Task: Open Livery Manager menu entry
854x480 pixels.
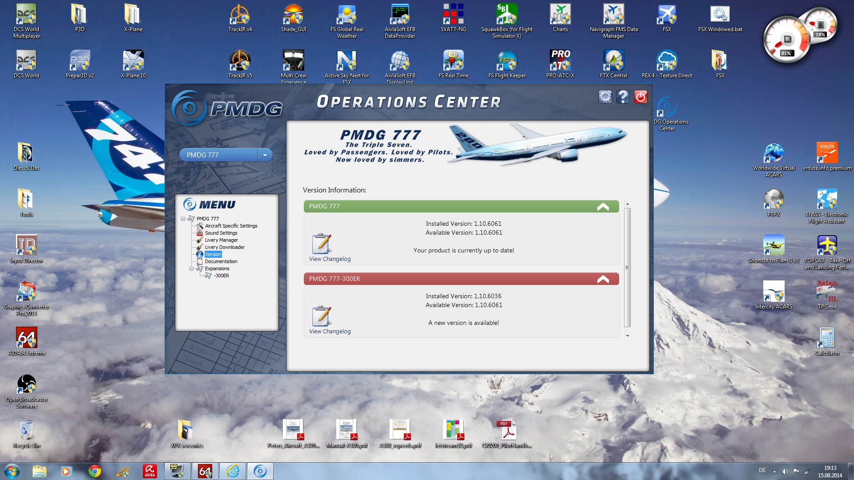Action: pyautogui.click(x=221, y=240)
